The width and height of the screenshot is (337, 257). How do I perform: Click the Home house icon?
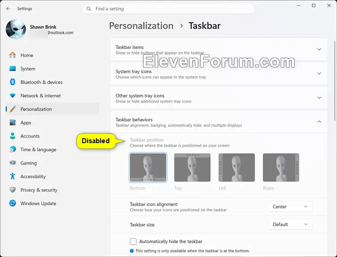point(13,55)
